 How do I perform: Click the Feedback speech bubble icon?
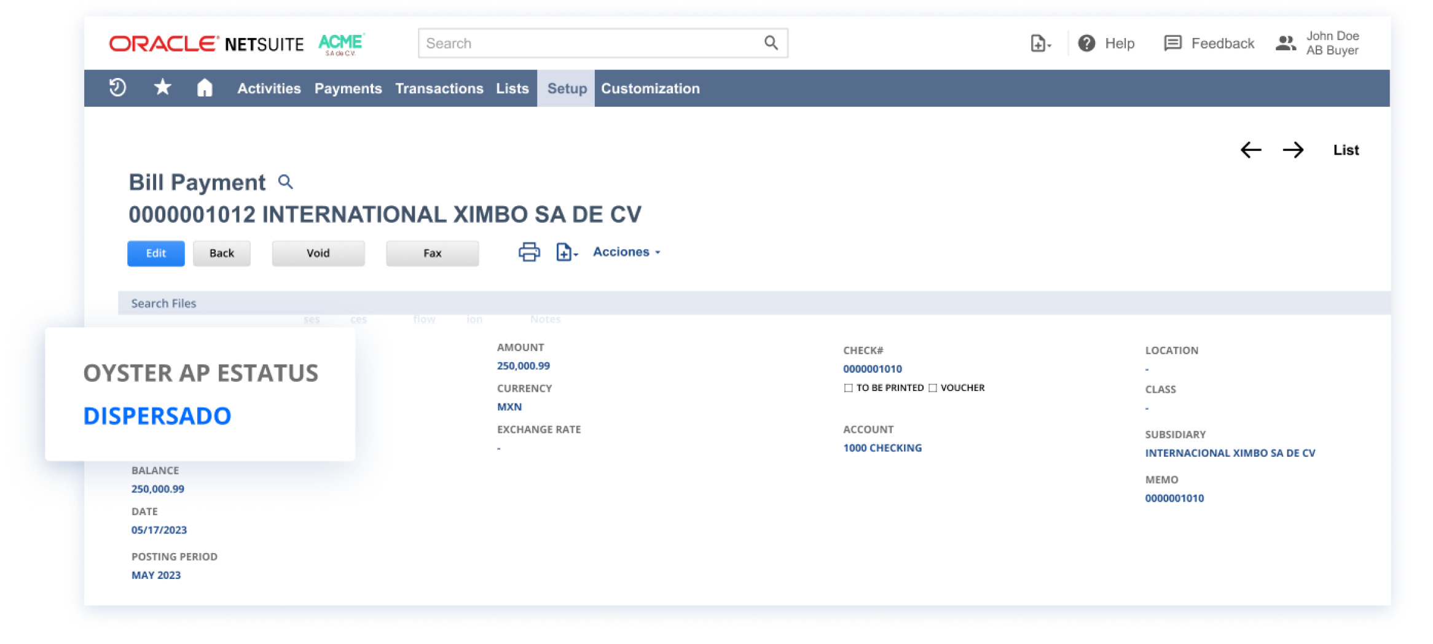click(x=1173, y=43)
